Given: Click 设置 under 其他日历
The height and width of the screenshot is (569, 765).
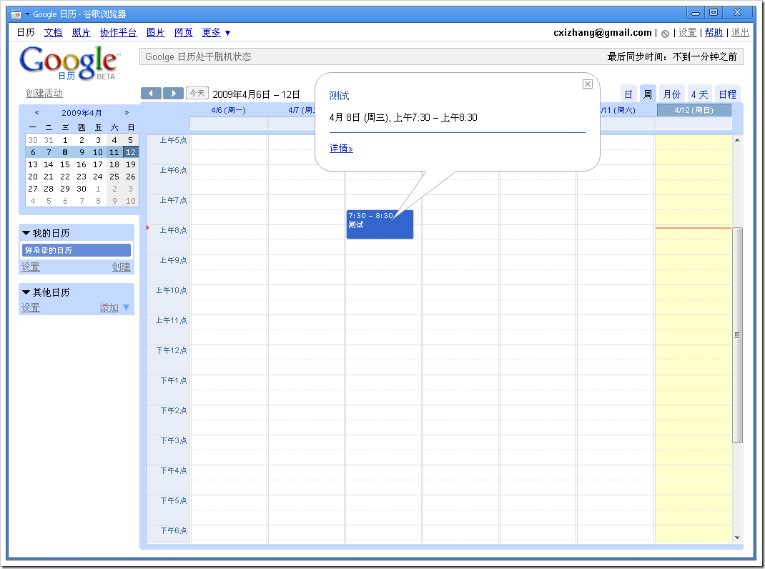Looking at the screenshot, I should point(30,308).
